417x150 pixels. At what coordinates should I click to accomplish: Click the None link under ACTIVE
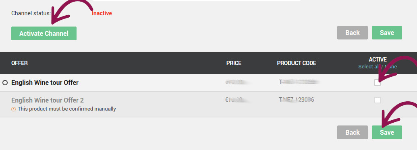[x=391, y=67]
